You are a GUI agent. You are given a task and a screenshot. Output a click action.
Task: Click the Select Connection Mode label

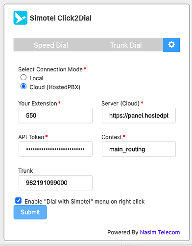tap(50, 69)
